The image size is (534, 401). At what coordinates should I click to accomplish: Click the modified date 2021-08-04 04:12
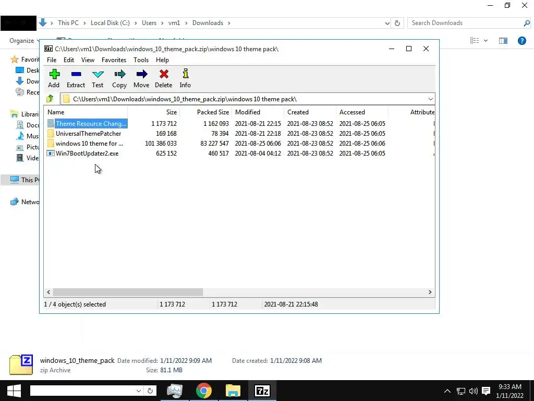[x=258, y=154]
